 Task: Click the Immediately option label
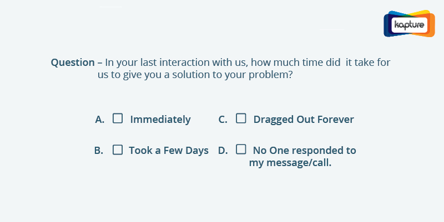160,120
